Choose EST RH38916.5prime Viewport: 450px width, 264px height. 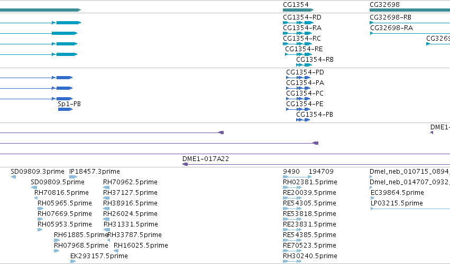[130, 203]
